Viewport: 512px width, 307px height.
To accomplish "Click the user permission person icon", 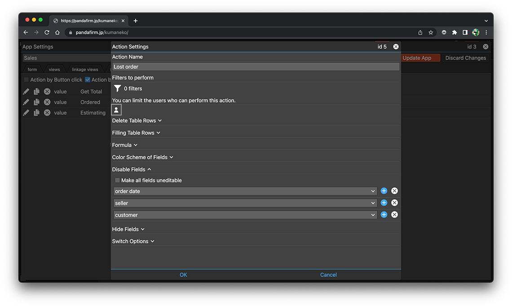I will pyautogui.click(x=116, y=110).
